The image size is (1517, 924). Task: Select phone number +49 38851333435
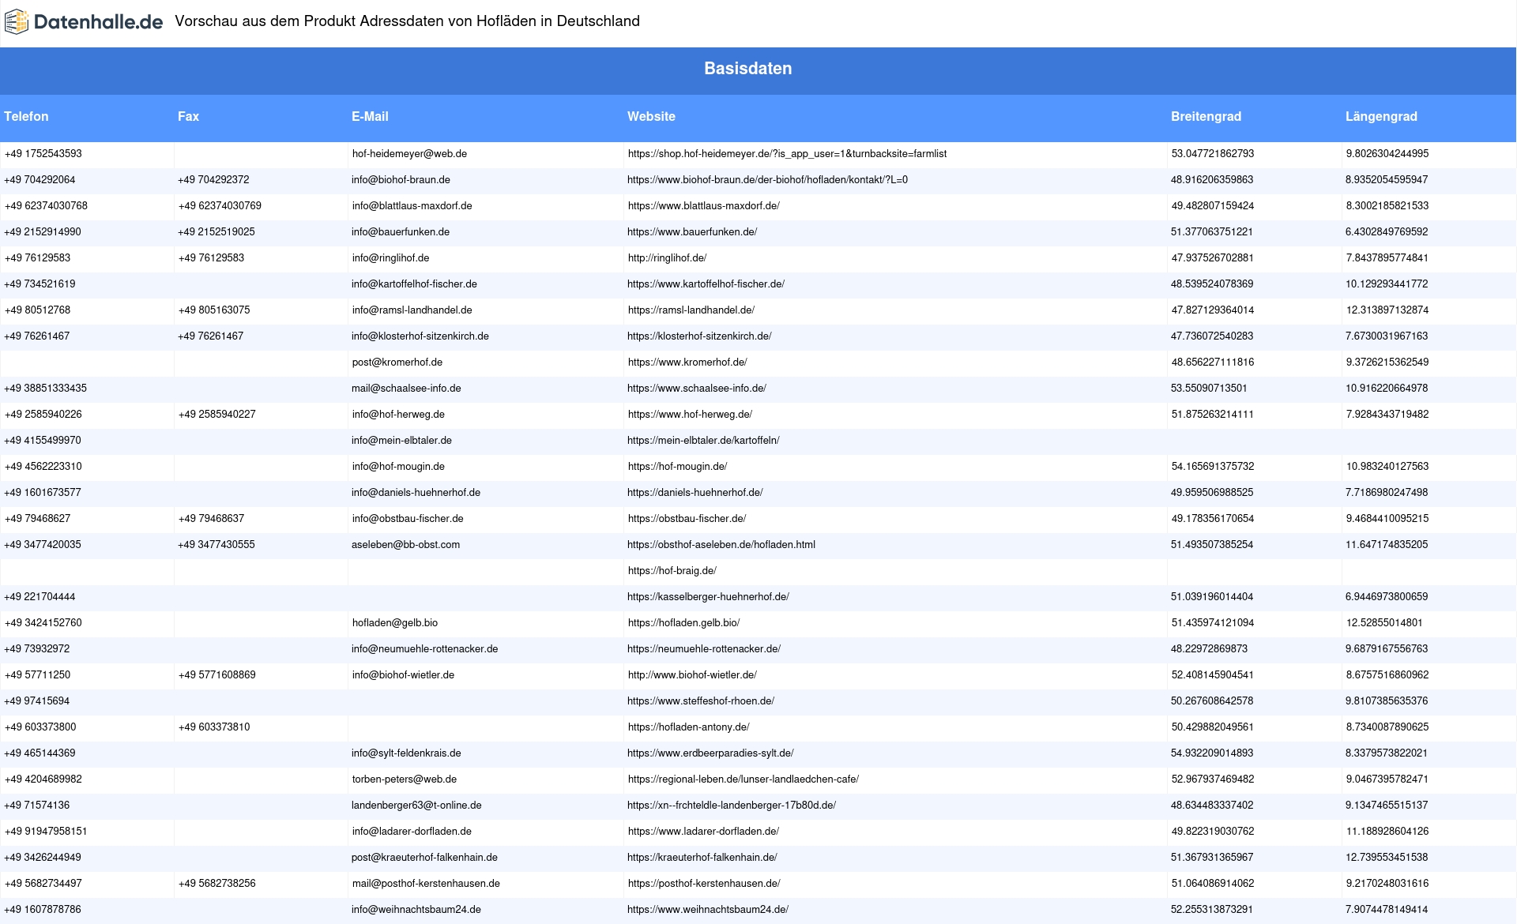pos(45,389)
